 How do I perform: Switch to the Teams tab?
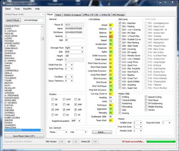[x=58, y=15]
